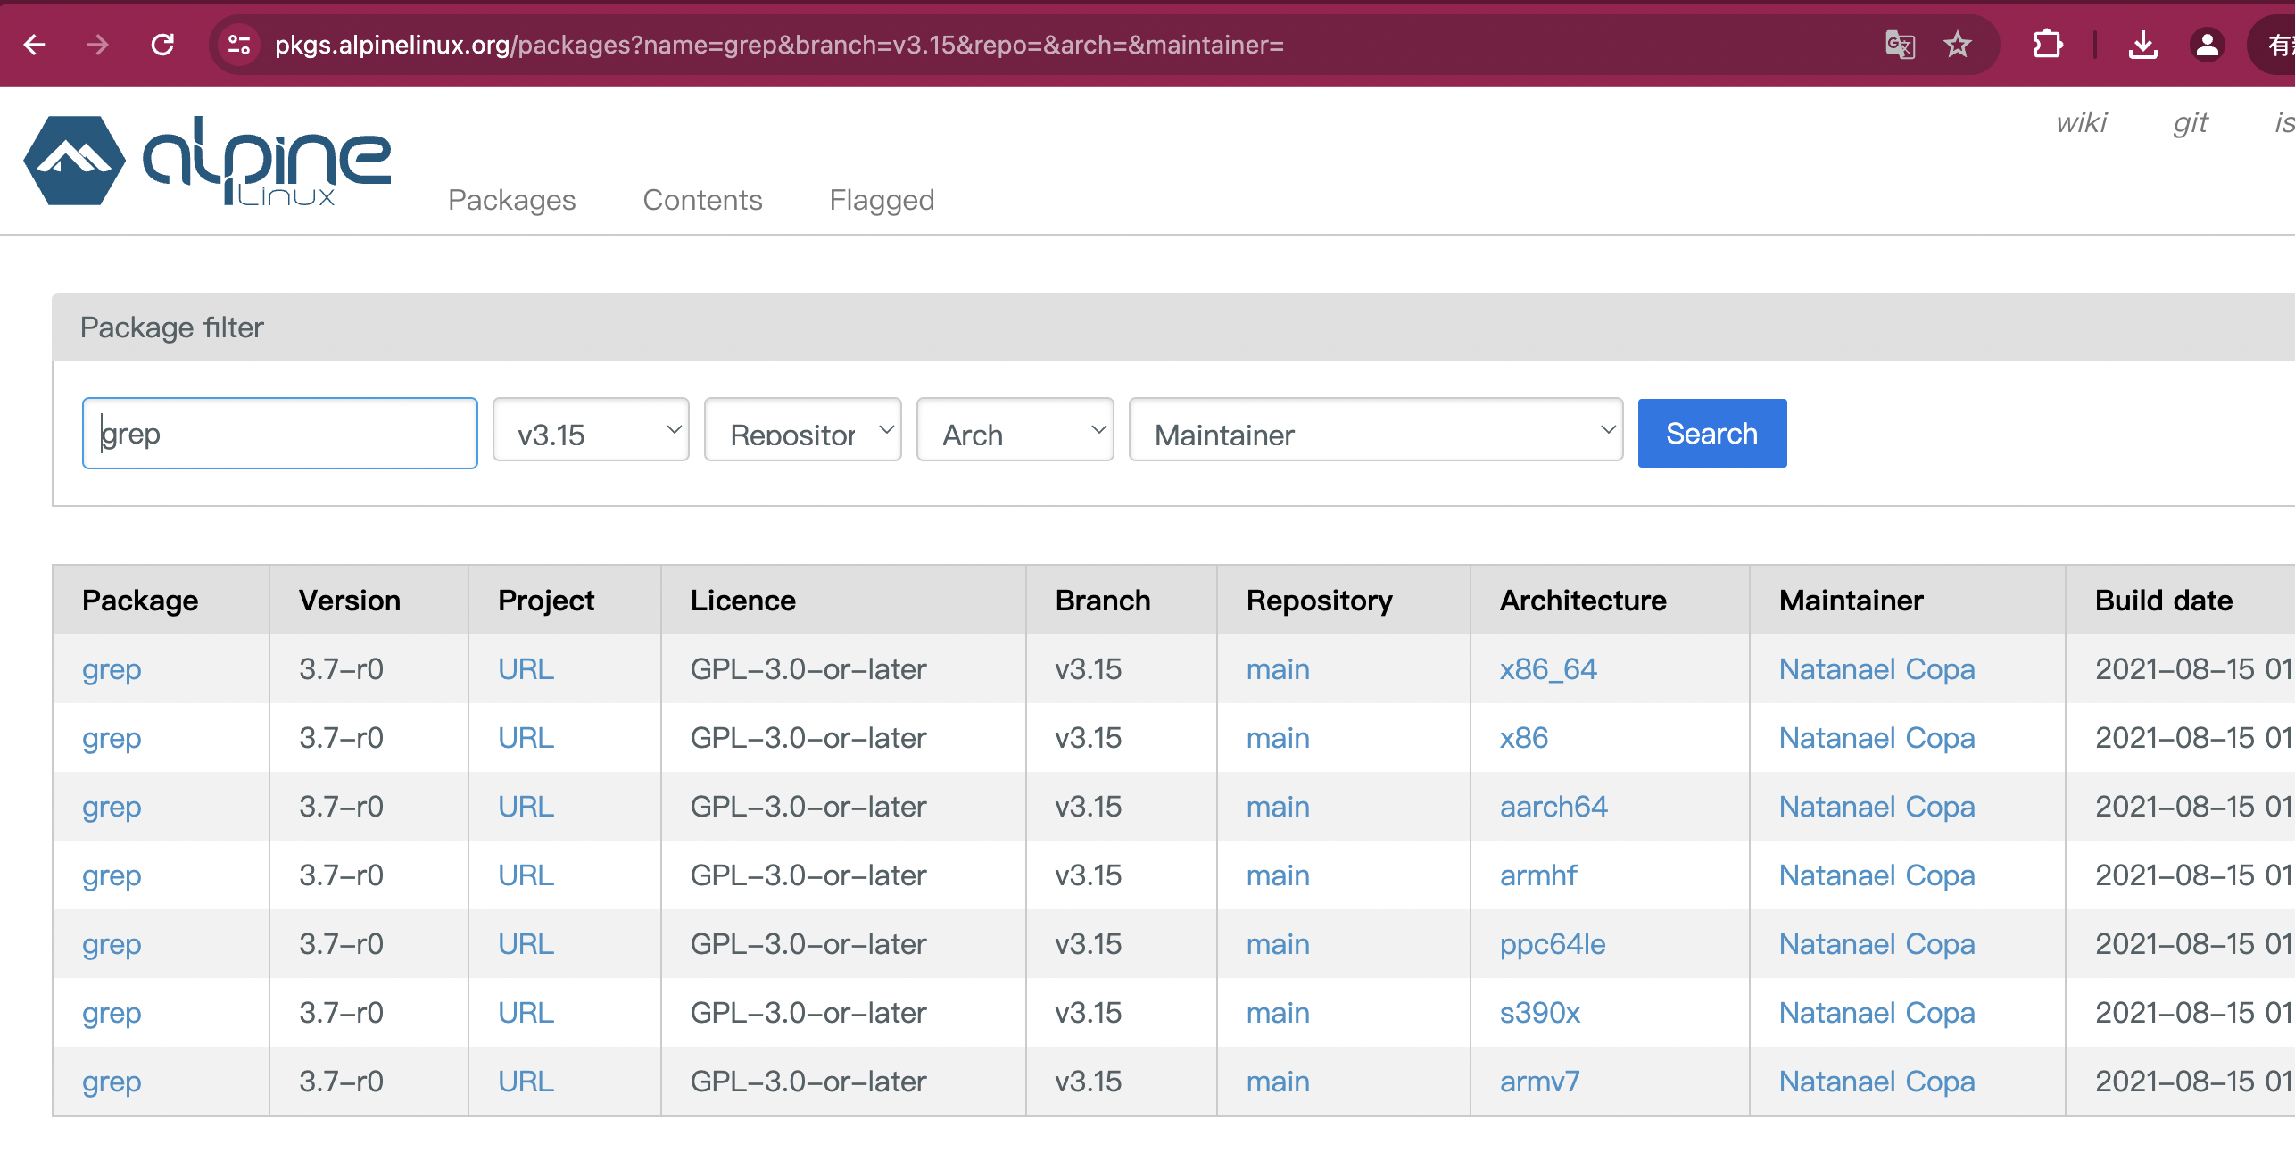Open grep package in the armv7 row

[112, 1082]
